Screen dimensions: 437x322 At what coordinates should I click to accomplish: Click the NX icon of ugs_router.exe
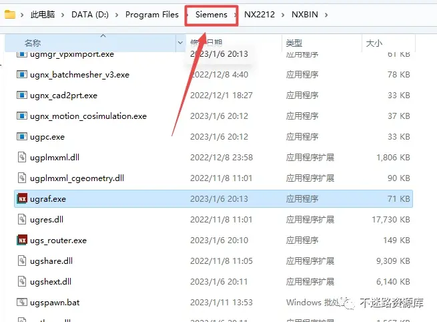(22, 240)
